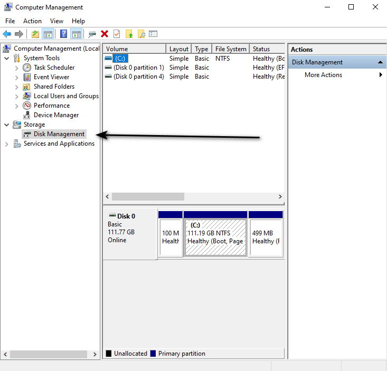Open the Action menu

32,21
